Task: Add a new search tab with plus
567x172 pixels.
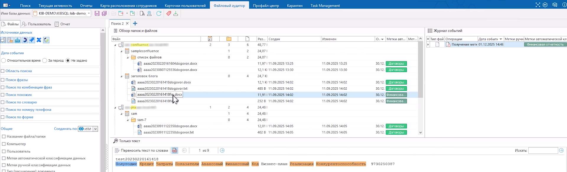Action: 135,24
